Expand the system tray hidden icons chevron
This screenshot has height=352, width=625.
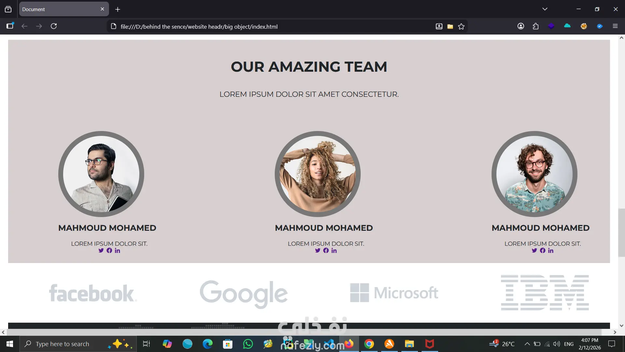click(527, 344)
